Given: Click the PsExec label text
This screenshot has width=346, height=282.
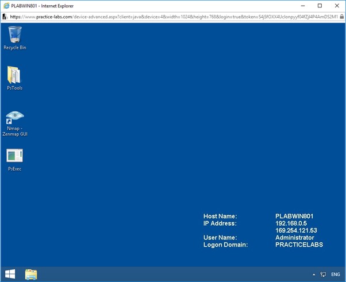Looking at the screenshot, I should (x=14, y=169).
